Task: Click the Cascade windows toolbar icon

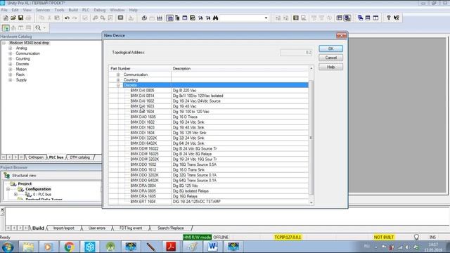Action: click(360, 18)
